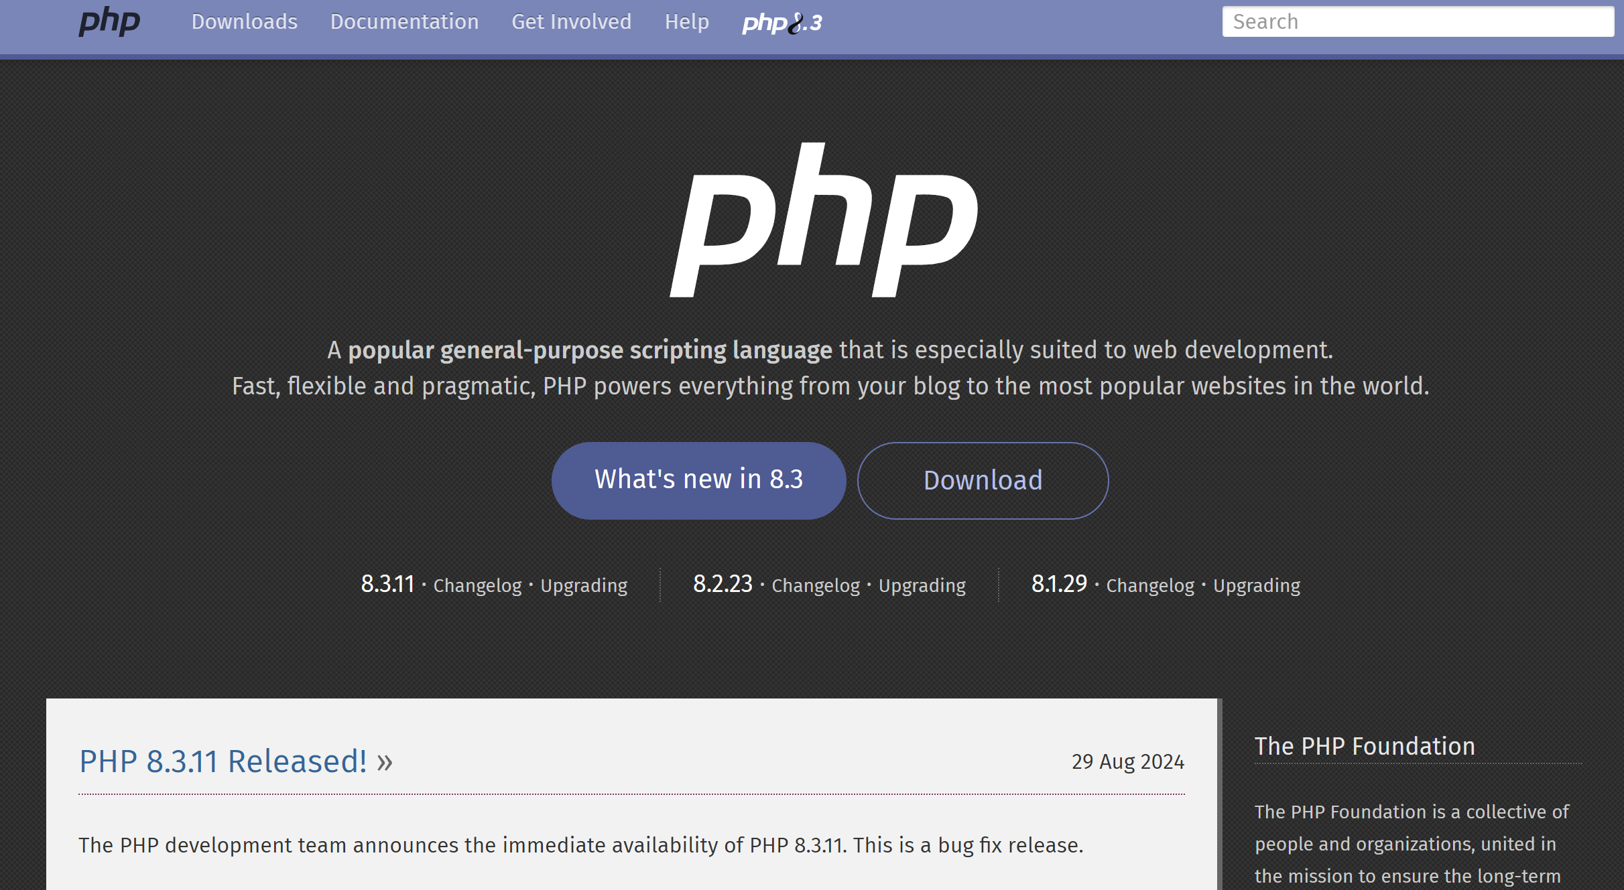Image resolution: width=1624 pixels, height=890 pixels.
Task: Open Upgrading notes for 8.1.29
Action: [1257, 585]
